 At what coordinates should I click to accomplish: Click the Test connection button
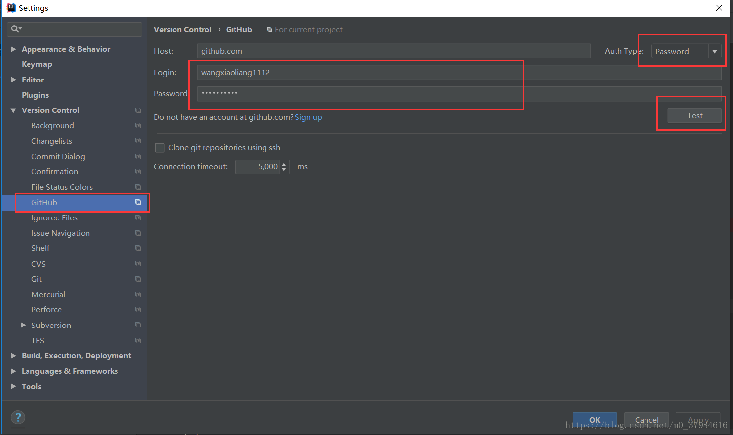tap(694, 115)
